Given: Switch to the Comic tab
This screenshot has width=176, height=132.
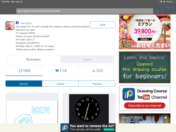Looking at the screenshot, I should (87, 59).
